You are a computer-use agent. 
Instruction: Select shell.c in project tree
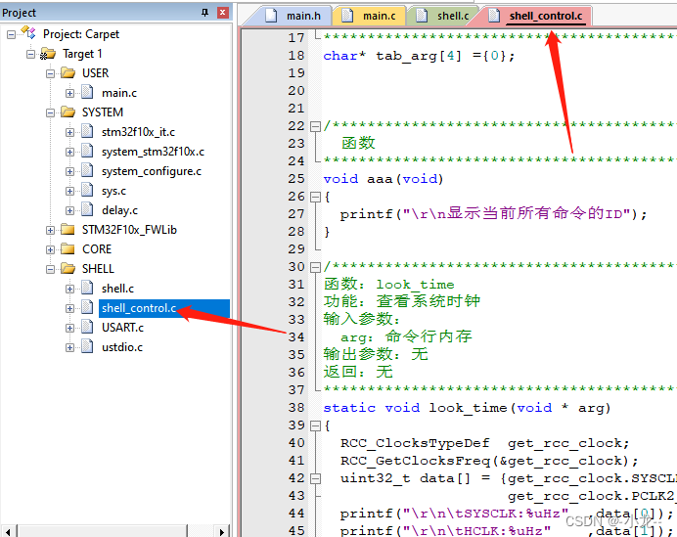click(x=117, y=289)
